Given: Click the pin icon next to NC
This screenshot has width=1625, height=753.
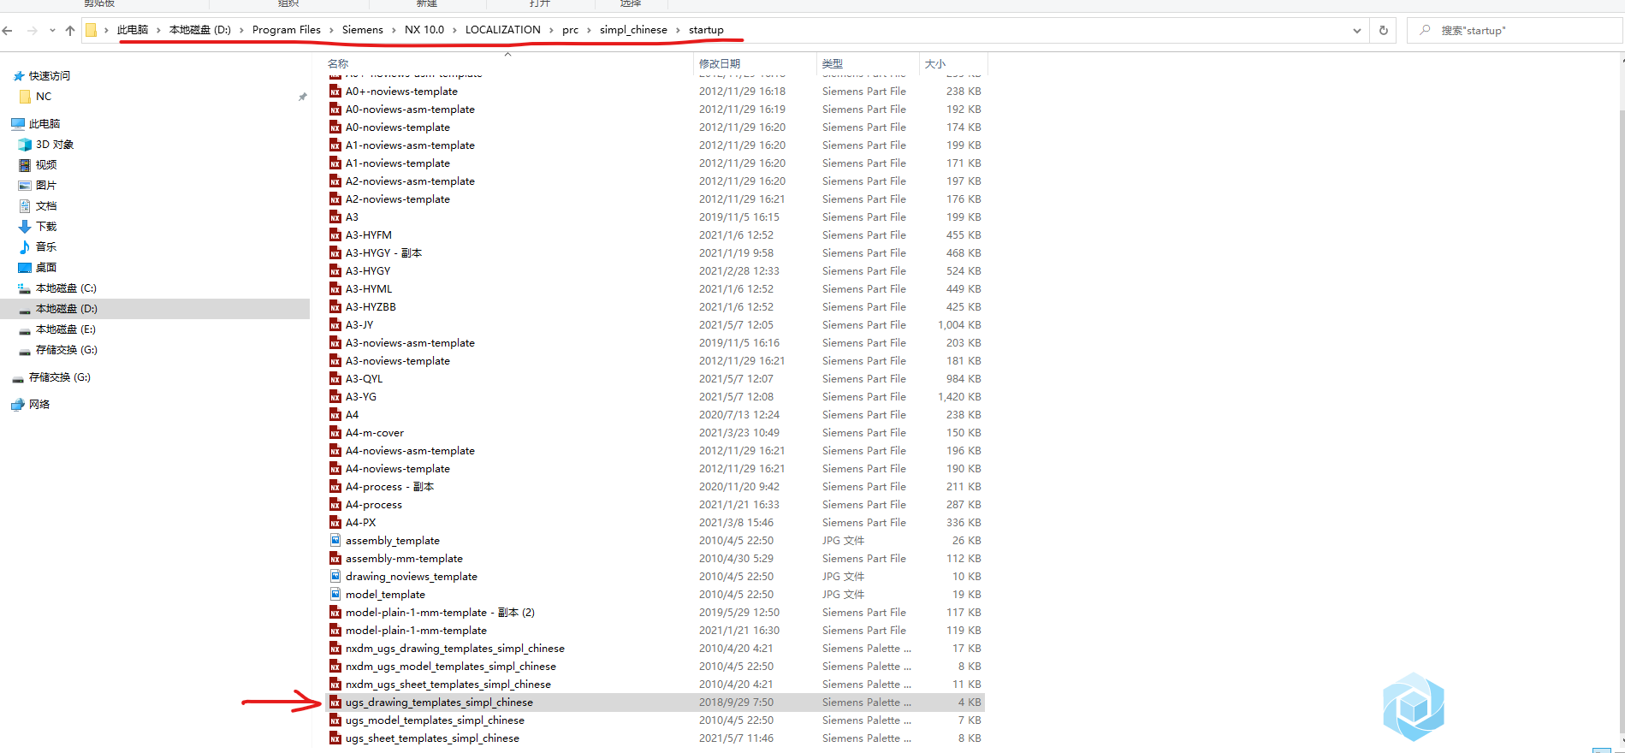Looking at the screenshot, I should [x=302, y=97].
